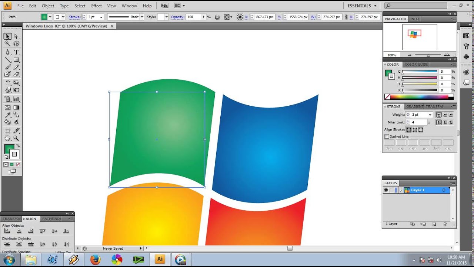Open the Opacity slider arrow
The width and height of the screenshot is (474, 267).
203,17
